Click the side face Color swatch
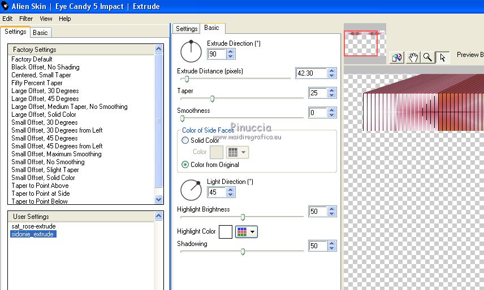This screenshot has height=290, width=484. 216,152
